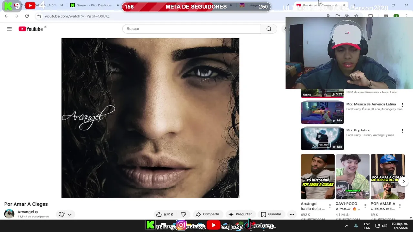Reload the page with the refresh icon
Screen dimensions: 413x232
pos(27,16)
